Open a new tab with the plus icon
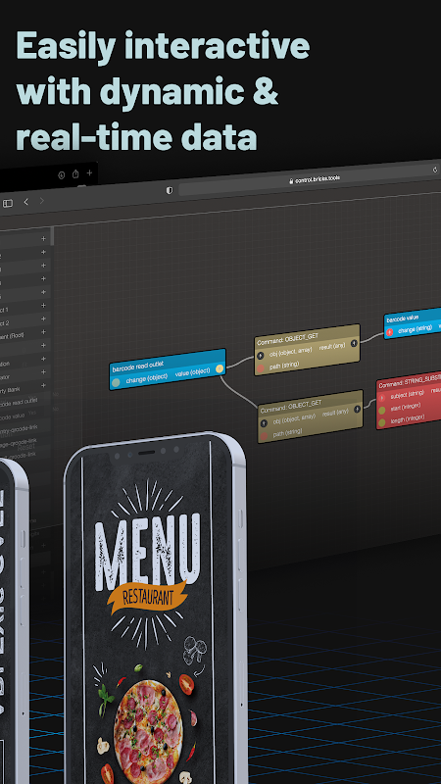Image resolution: width=441 pixels, height=784 pixels. (x=89, y=173)
